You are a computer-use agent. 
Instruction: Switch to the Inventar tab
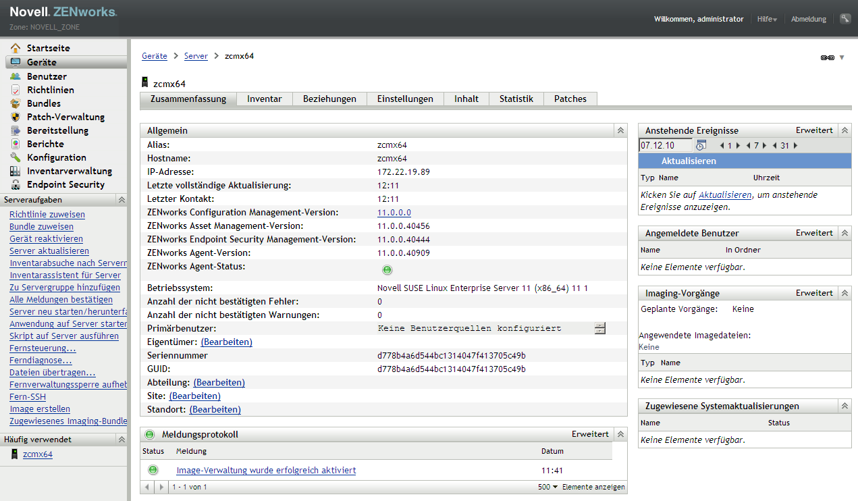click(x=264, y=99)
